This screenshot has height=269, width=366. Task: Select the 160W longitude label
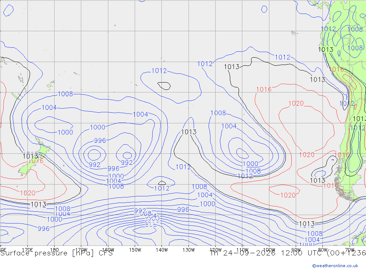(108, 250)
